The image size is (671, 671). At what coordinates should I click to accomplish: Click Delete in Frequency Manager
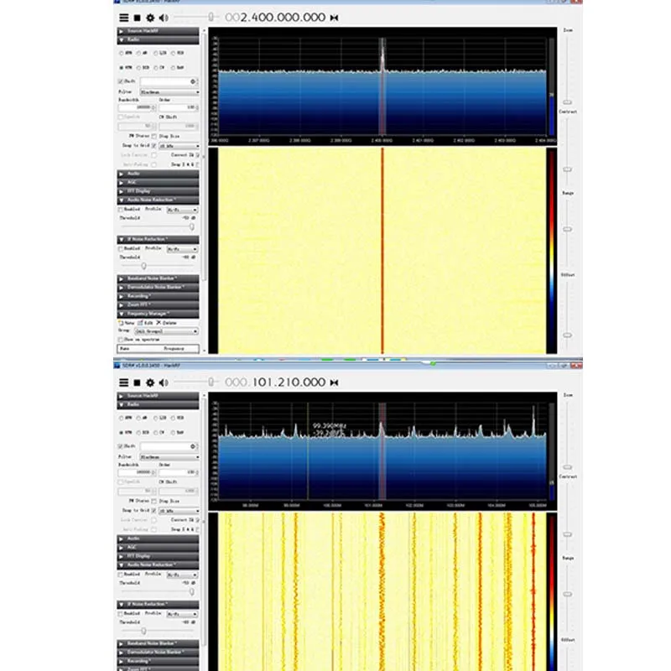[168, 322]
